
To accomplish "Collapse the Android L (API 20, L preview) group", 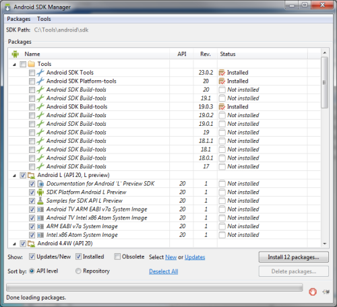I will (15, 176).
